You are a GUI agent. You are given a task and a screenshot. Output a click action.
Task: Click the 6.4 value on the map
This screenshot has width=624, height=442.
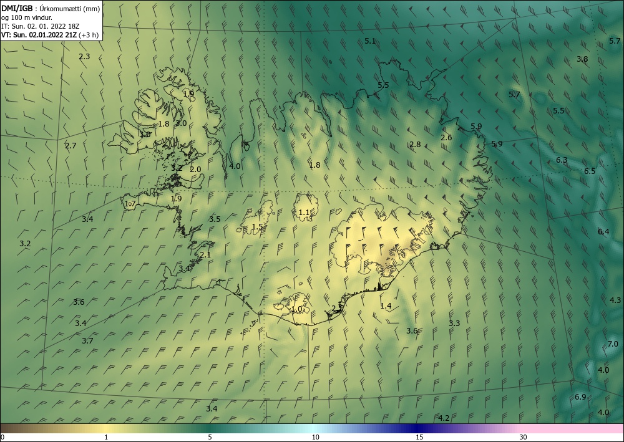603,232
